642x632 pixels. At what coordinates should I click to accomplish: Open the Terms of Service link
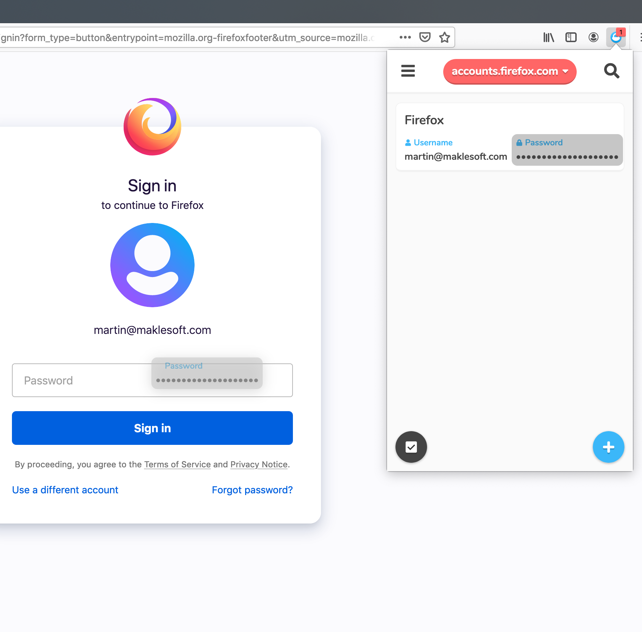177,465
